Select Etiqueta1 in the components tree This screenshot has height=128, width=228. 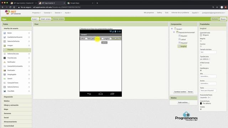click(x=184, y=36)
